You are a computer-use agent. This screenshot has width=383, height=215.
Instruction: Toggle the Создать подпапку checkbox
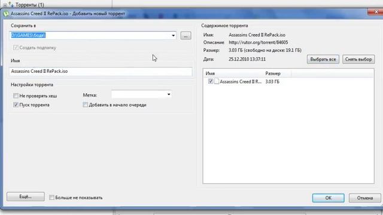coord(16,48)
